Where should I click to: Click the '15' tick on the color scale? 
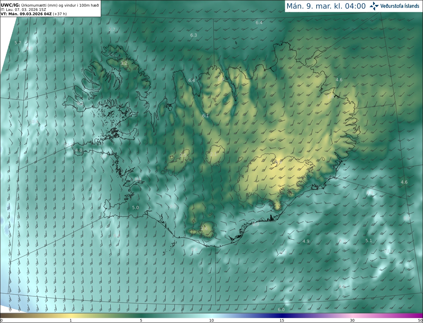click(282, 320)
